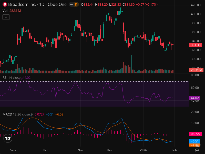Click the Nov time axis label
The image size is (205, 154).
(80, 150)
